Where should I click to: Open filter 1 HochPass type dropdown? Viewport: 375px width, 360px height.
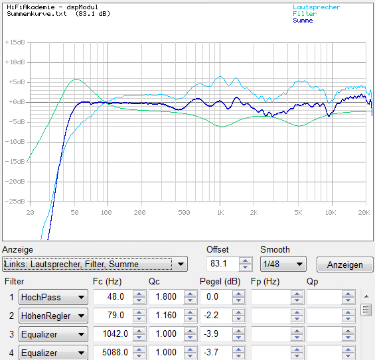(x=53, y=297)
